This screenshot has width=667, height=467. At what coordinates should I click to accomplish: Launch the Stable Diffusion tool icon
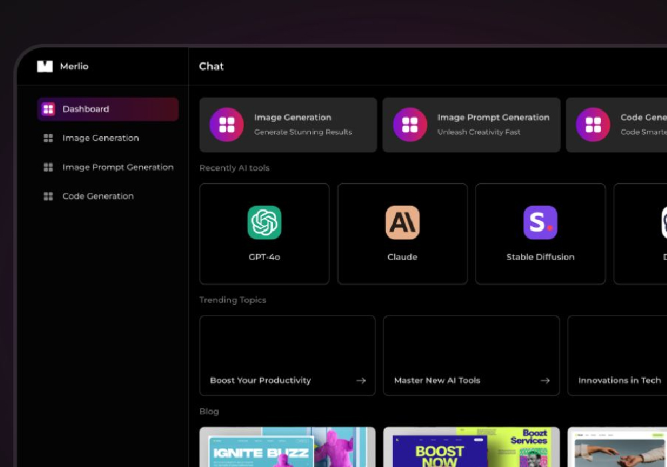(540, 223)
